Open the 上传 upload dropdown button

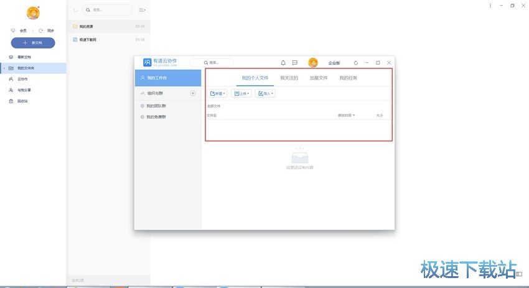pos(241,93)
